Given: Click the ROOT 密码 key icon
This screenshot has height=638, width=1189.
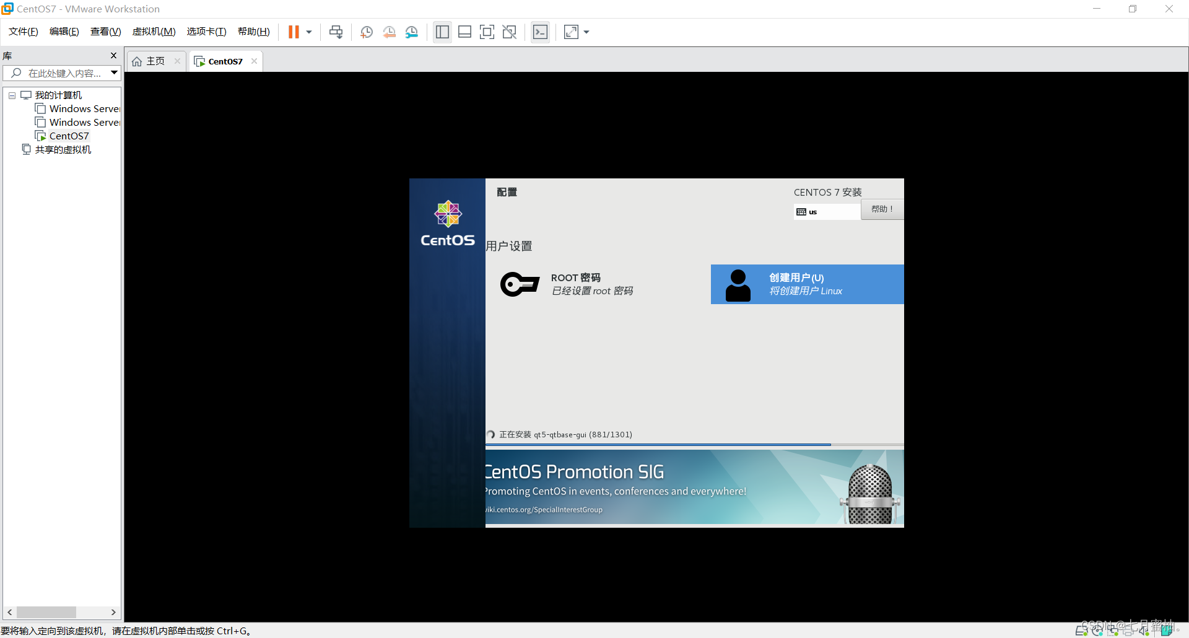Looking at the screenshot, I should (x=520, y=284).
